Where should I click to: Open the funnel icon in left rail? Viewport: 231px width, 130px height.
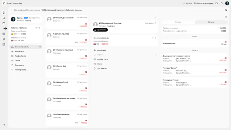click(4, 39)
